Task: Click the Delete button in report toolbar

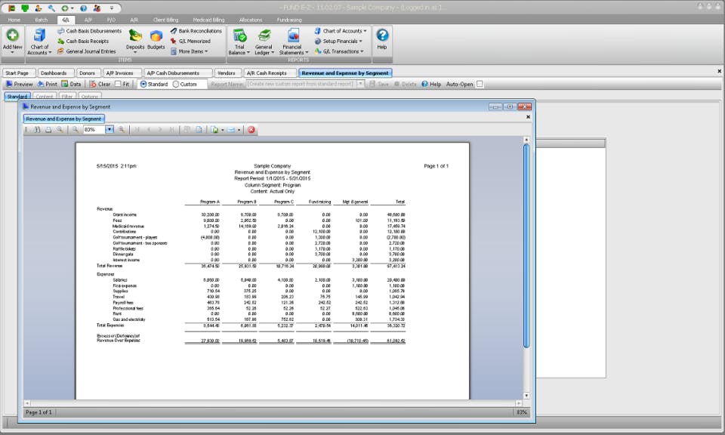Action: point(405,84)
